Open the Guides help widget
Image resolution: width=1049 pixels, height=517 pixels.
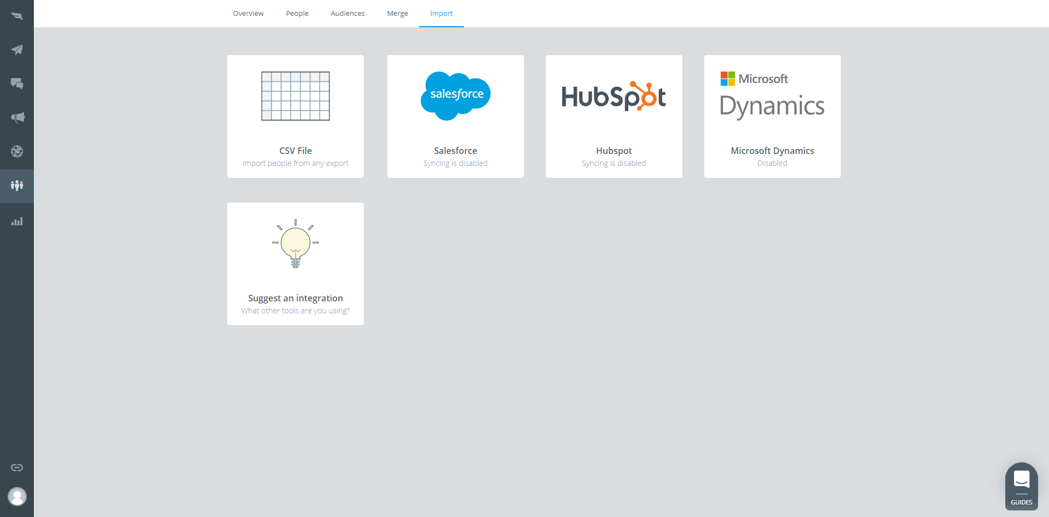[1021, 486]
